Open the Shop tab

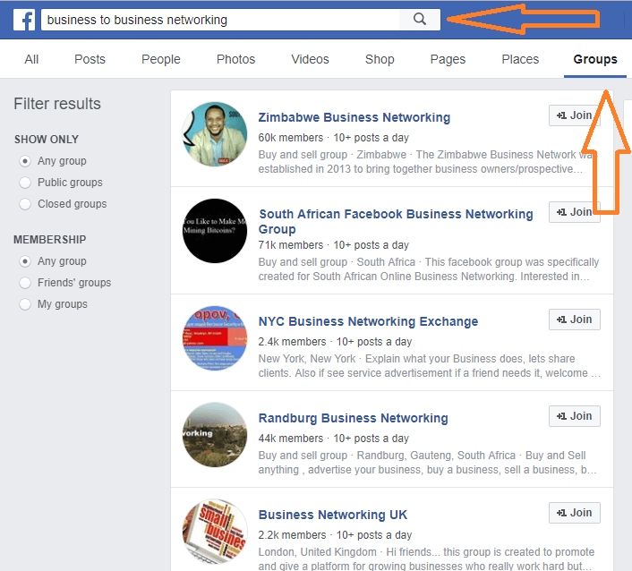(x=380, y=59)
